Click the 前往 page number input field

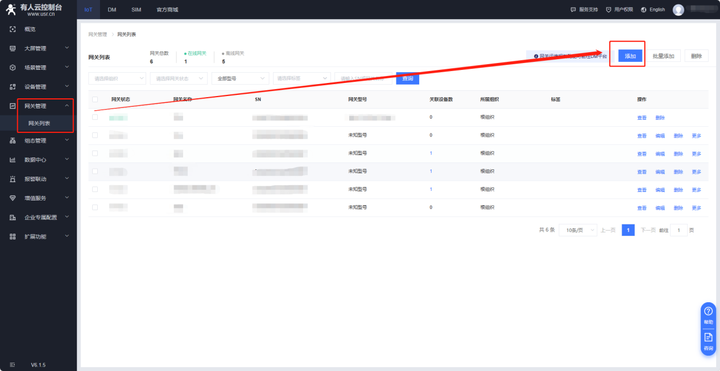678,230
